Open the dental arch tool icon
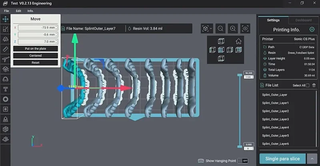The height and width of the screenshot is (166, 320). 5,79
